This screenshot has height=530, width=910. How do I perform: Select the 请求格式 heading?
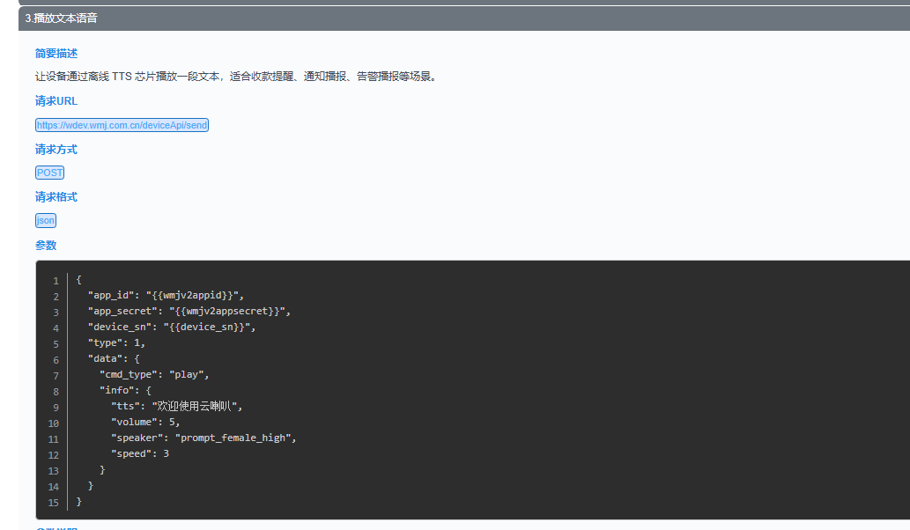tap(56, 197)
